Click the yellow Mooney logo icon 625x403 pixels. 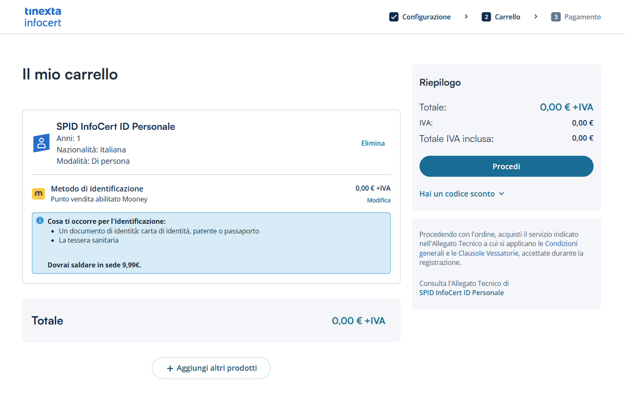(39, 194)
